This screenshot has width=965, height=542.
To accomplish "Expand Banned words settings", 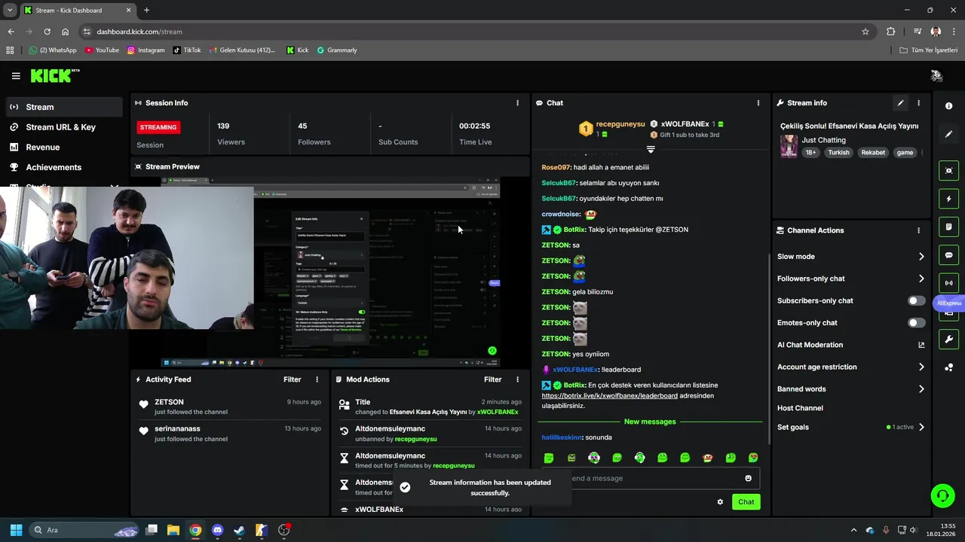I will [850, 389].
